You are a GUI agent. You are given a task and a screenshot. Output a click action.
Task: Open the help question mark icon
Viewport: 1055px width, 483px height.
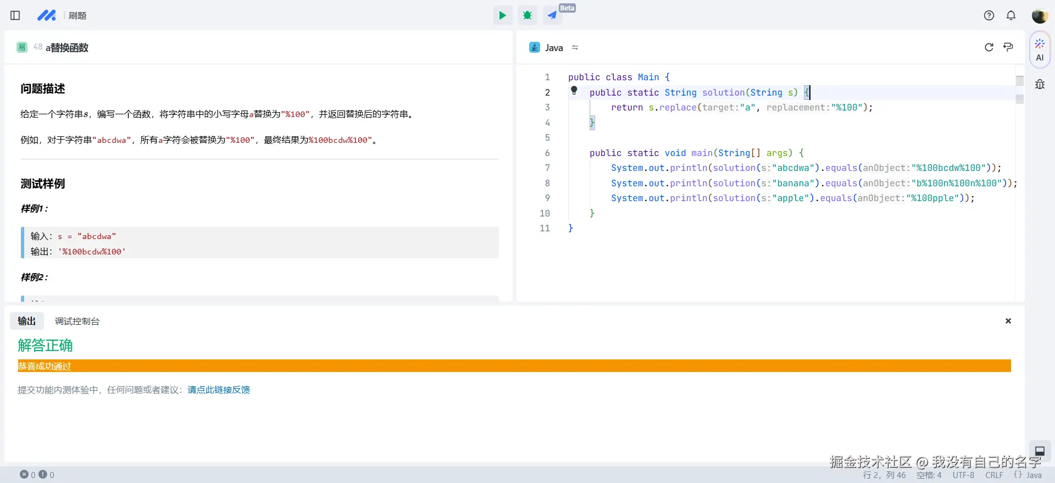pyautogui.click(x=989, y=15)
